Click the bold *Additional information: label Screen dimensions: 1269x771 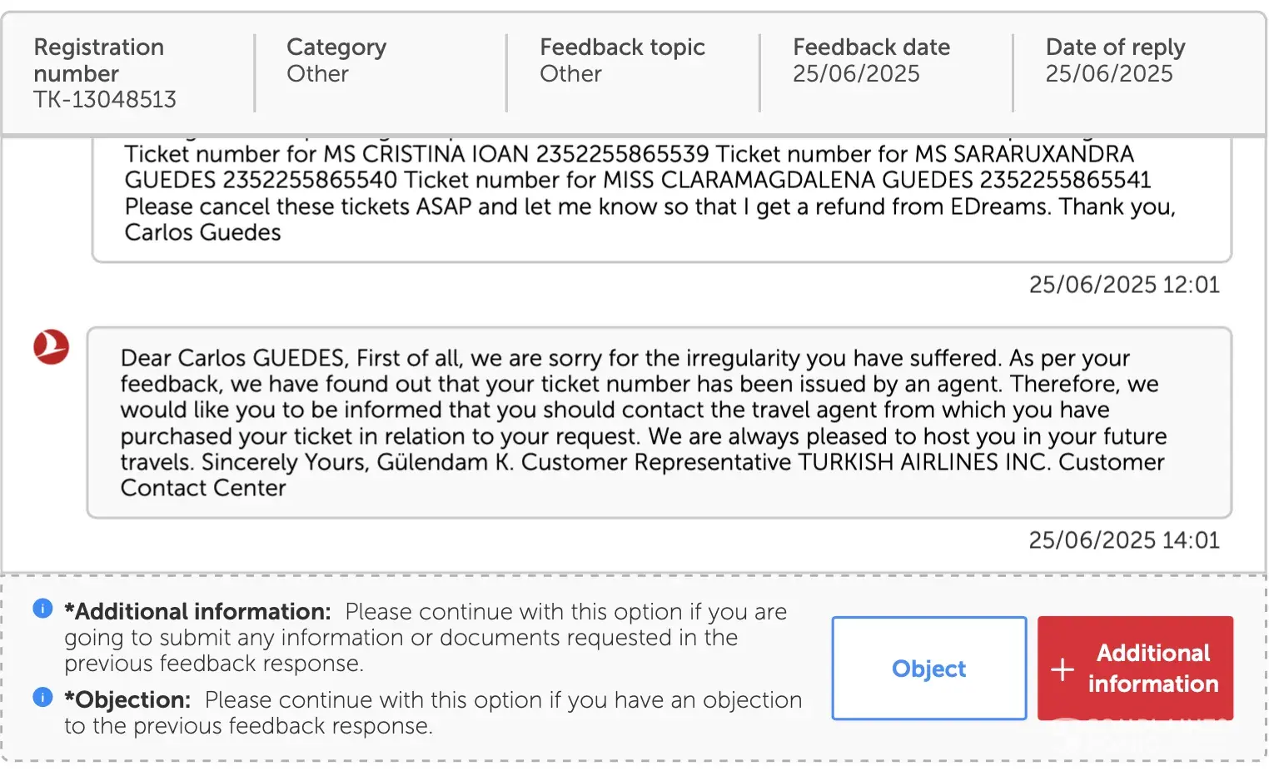(198, 612)
